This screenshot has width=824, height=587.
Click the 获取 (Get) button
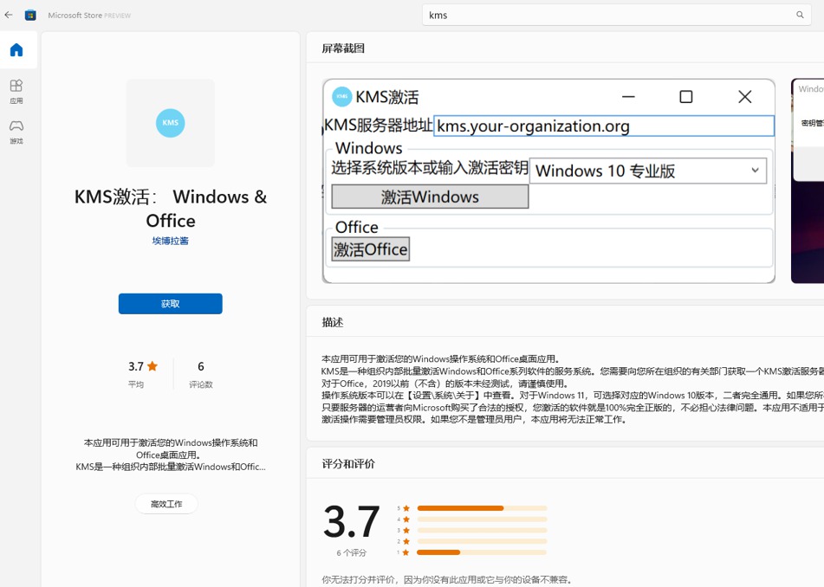[171, 304]
